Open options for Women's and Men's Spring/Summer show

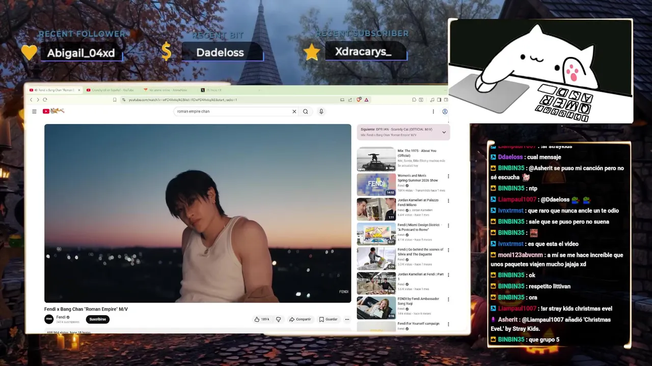click(448, 176)
